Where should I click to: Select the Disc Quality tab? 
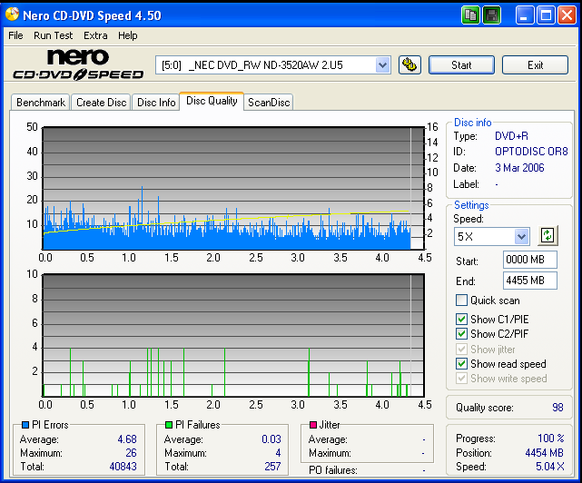pyautogui.click(x=212, y=101)
